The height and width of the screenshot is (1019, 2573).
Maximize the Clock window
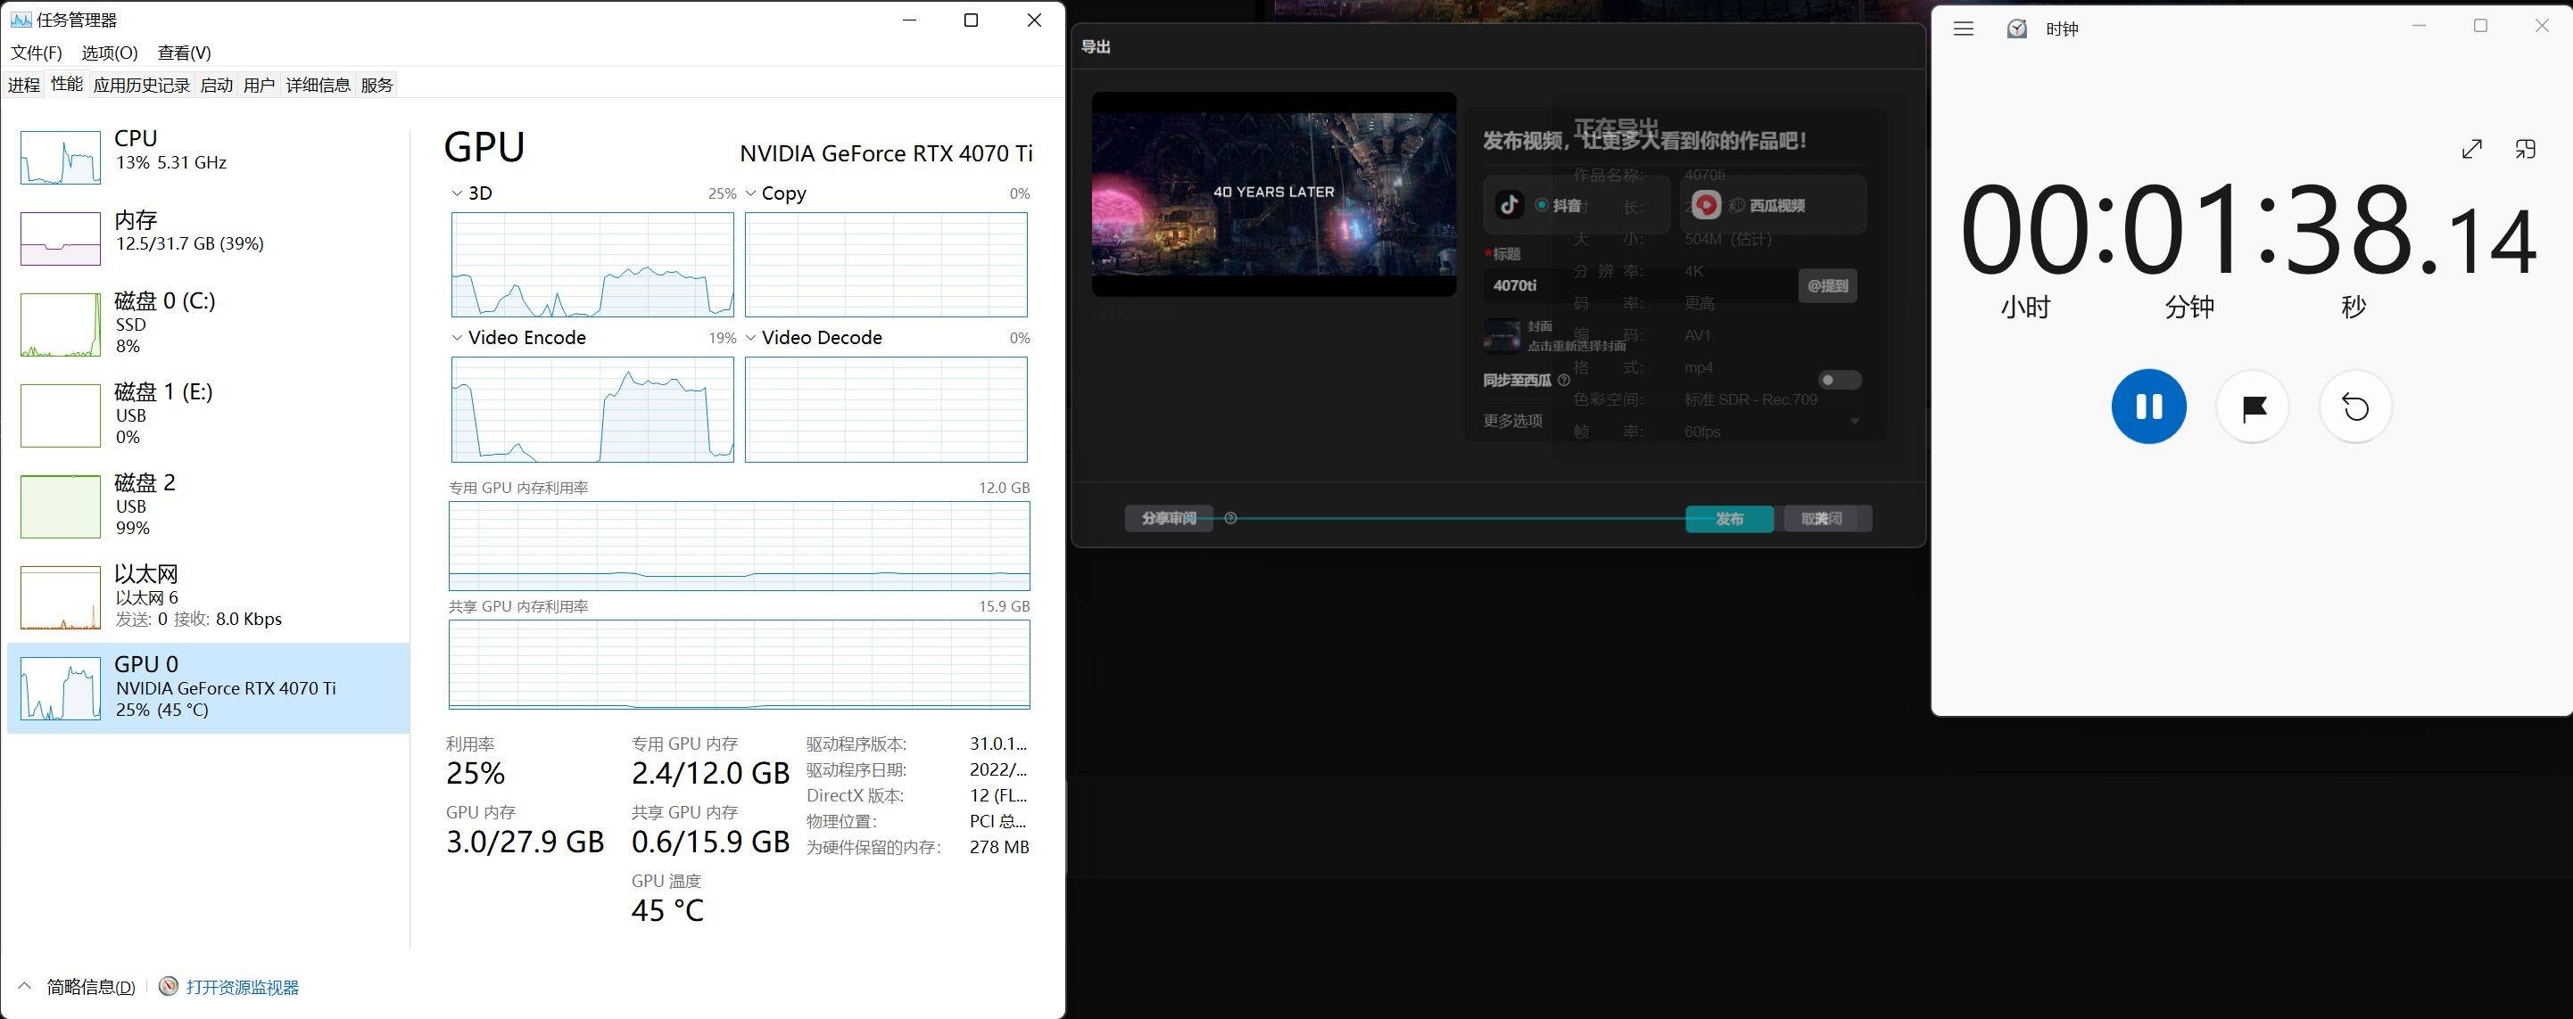coord(2480,26)
